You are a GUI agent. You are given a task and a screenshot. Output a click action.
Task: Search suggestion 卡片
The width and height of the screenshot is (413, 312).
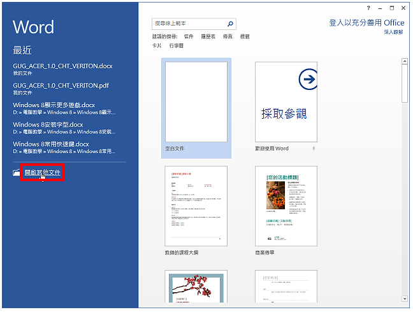pyautogui.click(x=157, y=46)
